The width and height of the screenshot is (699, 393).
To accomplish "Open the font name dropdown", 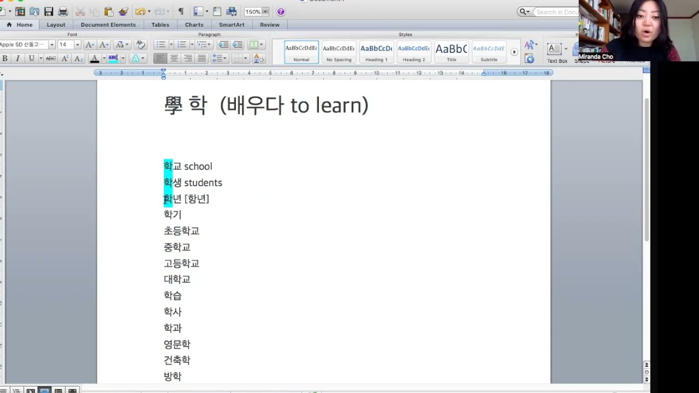I will click(x=51, y=45).
